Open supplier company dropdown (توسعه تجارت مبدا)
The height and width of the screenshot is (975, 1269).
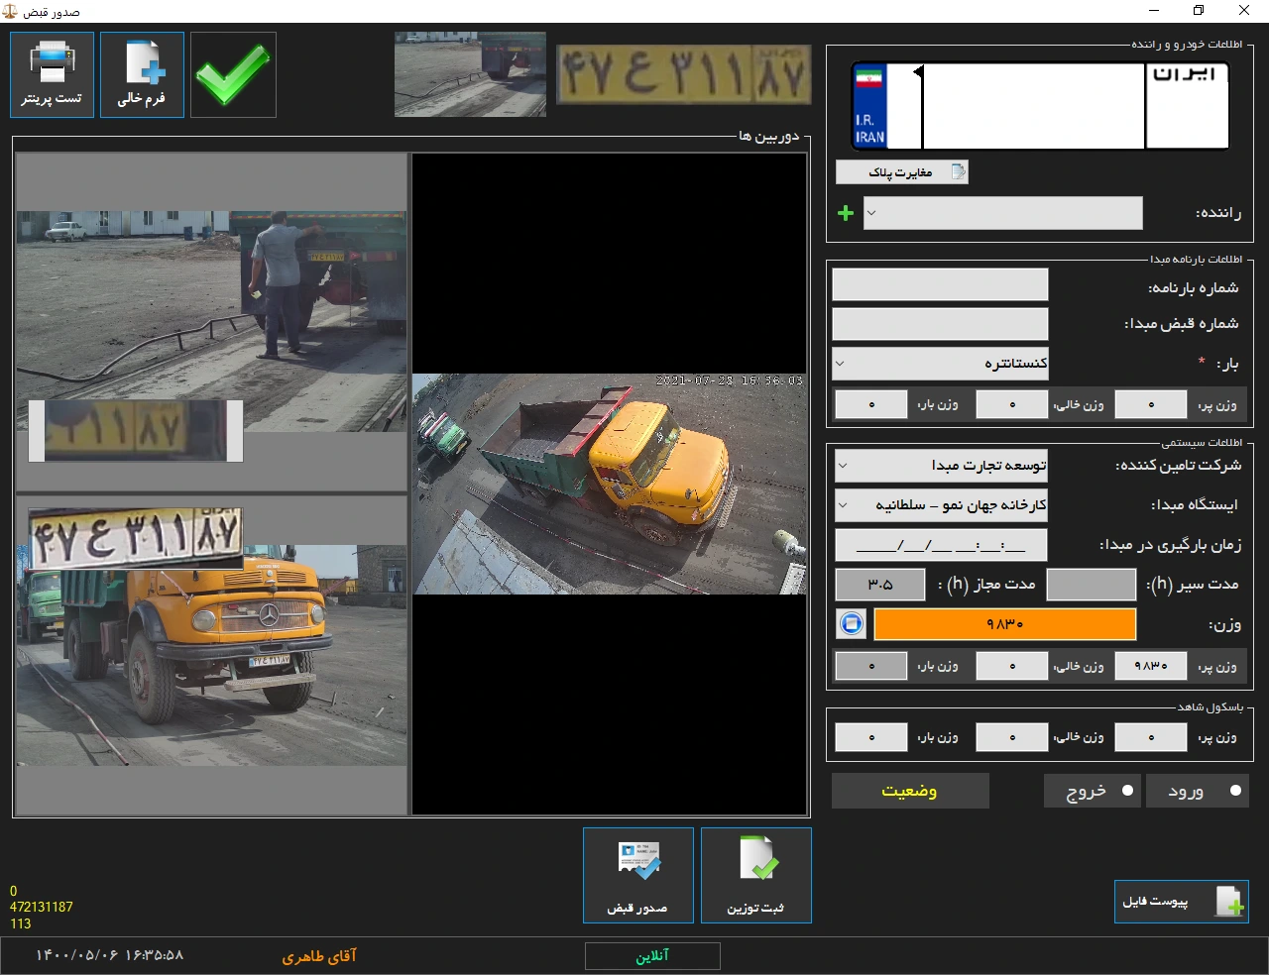click(x=941, y=465)
